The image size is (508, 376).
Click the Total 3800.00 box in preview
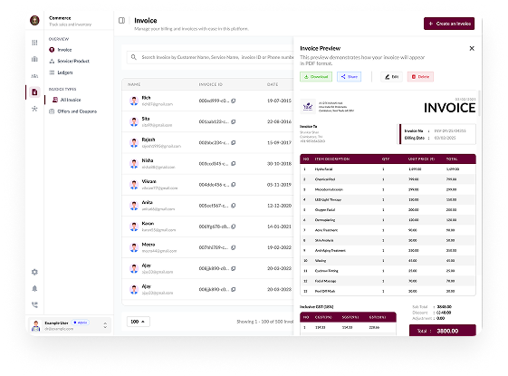click(443, 331)
